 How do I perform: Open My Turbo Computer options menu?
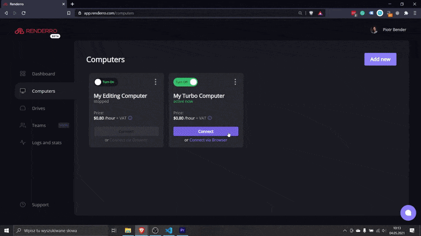coord(235,82)
